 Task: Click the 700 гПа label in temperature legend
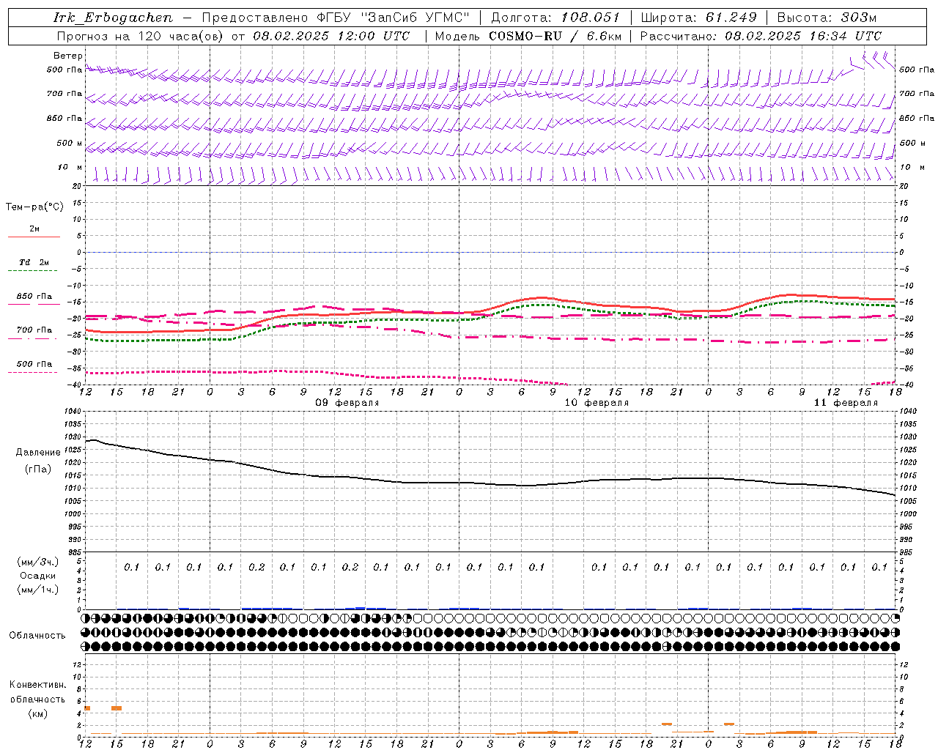tap(34, 330)
